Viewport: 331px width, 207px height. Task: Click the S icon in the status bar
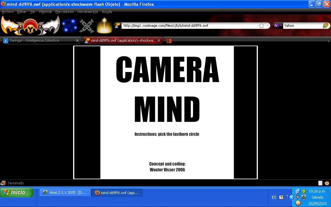click(x=320, y=183)
